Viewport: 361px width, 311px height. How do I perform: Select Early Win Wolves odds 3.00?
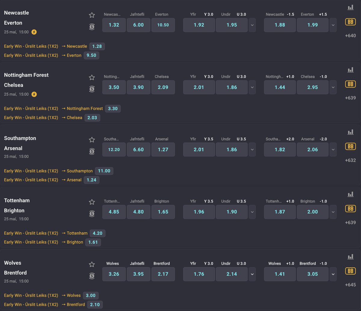click(x=91, y=296)
